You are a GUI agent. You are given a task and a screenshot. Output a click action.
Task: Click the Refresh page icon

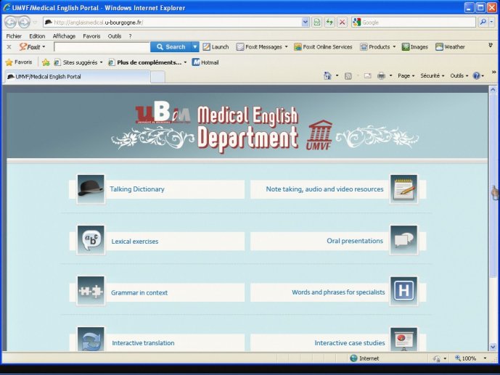[329, 22]
